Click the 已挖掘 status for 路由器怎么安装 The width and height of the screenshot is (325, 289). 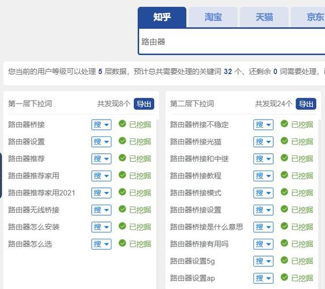point(140,227)
